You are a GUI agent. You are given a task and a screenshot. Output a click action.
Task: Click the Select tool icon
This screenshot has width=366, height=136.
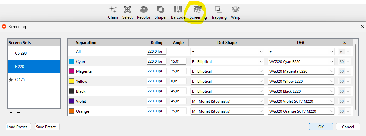click(127, 12)
